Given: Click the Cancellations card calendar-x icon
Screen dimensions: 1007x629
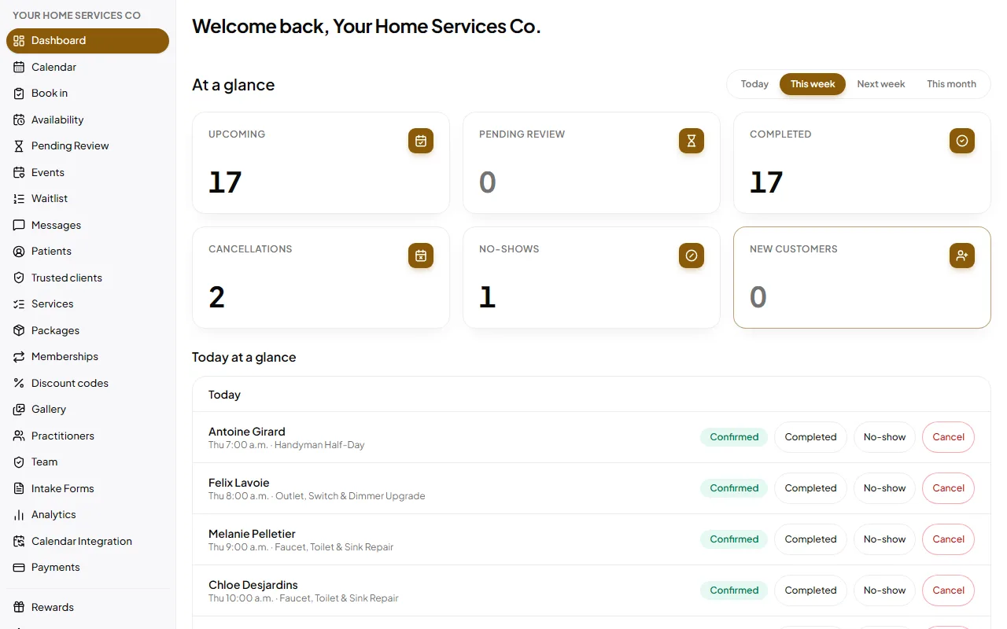Looking at the screenshot, I should point(421,256).
